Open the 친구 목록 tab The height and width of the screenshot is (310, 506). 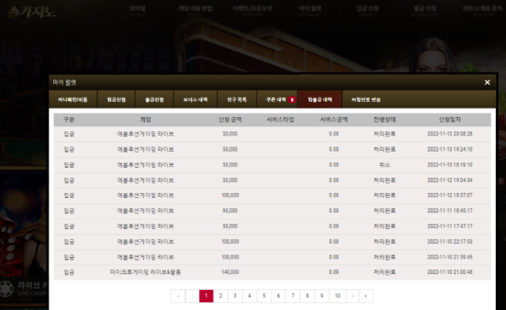click(x=237, y=99)
